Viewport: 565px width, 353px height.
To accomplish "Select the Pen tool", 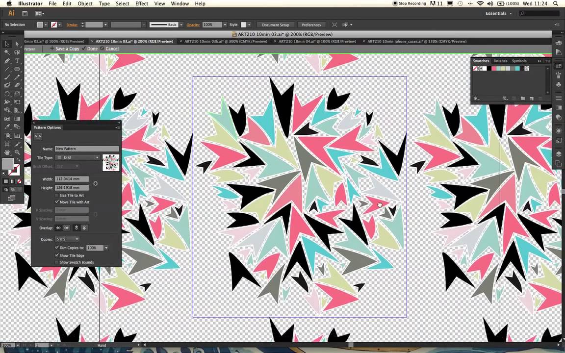I will (7, 60).
